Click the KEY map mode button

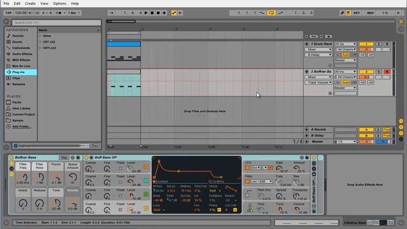357,13
